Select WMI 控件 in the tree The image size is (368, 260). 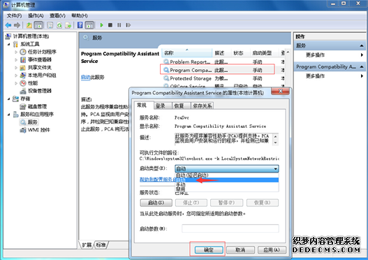[39, 129]
